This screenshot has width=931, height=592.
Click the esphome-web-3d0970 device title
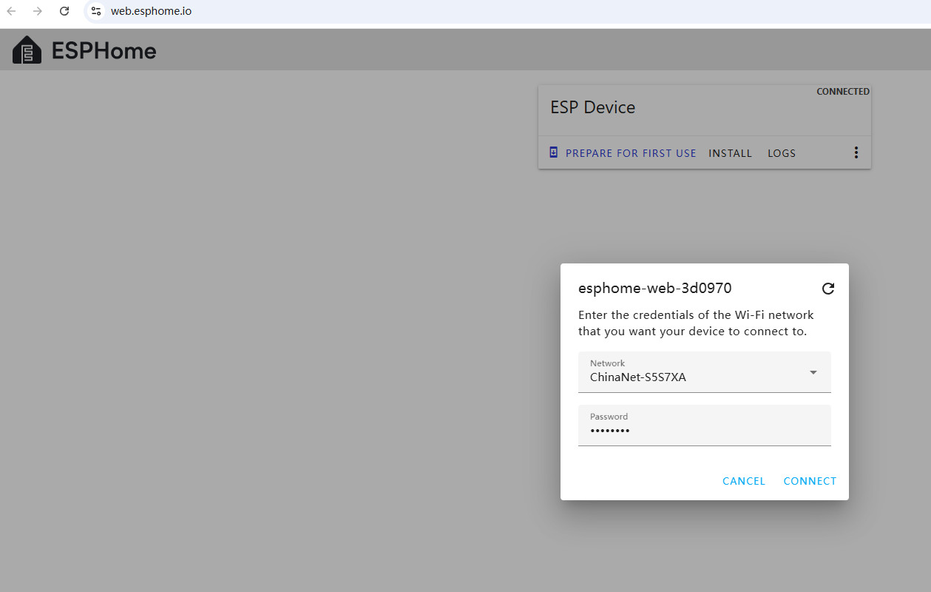(655, 288)
